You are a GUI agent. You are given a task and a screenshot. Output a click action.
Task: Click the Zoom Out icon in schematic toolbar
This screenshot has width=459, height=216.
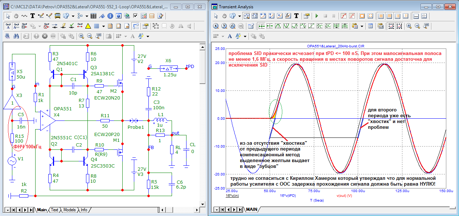(90, 36)
